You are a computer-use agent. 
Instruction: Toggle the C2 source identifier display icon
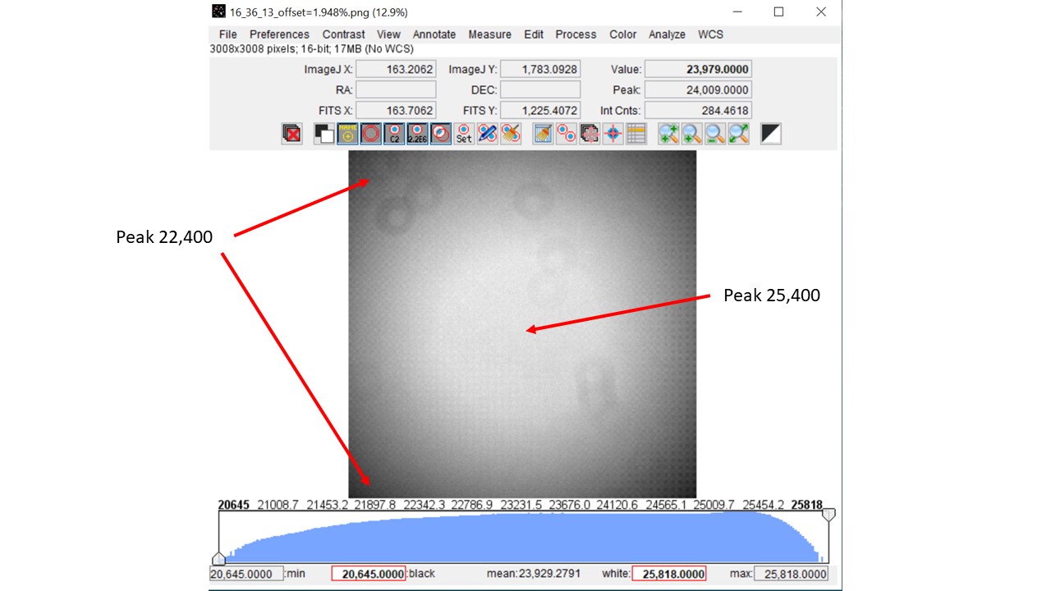(x=394, y=134)
